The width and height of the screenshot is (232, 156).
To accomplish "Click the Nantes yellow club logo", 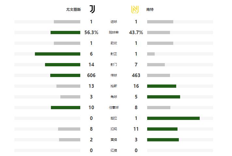I will [x=134, y=9].
